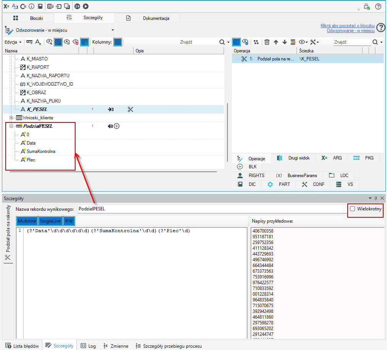Click the circled plus icon in PodzialPESEL row

pos(117,126)
